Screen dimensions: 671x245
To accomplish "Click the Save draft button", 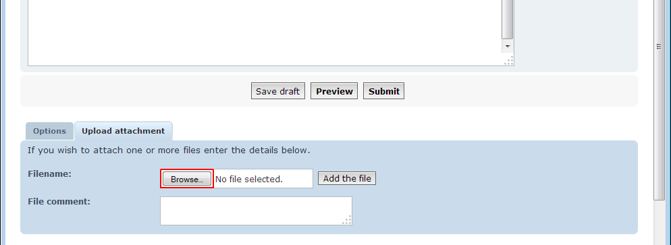I will click(277, 91).
